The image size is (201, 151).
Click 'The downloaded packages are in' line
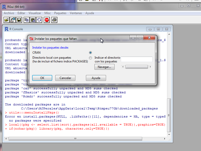[x=35, y=104]
